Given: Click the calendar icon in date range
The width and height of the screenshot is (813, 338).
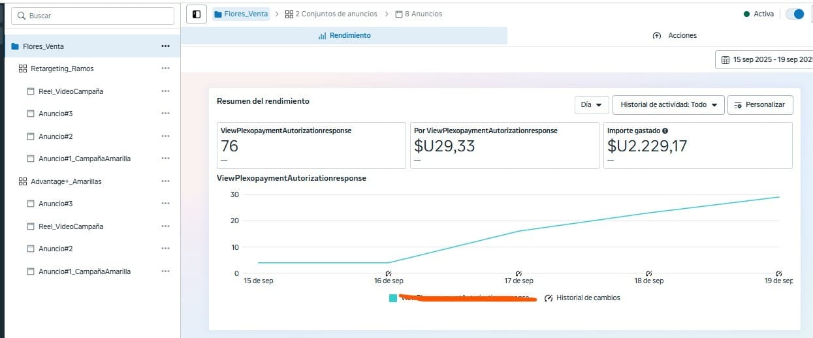Looking at the screenshot, I should pyautogui.click(x=725, y=59).
